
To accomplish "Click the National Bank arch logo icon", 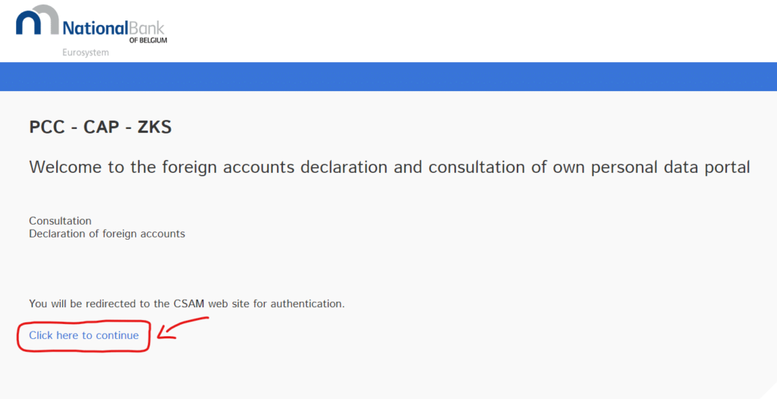I will click(38, 20).
